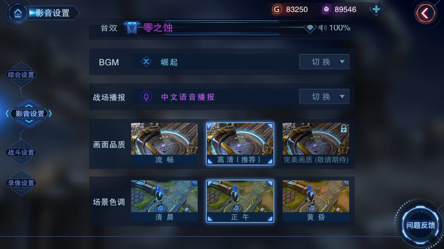
Task: Click the red back arrow button
Action: pos(425,14)
